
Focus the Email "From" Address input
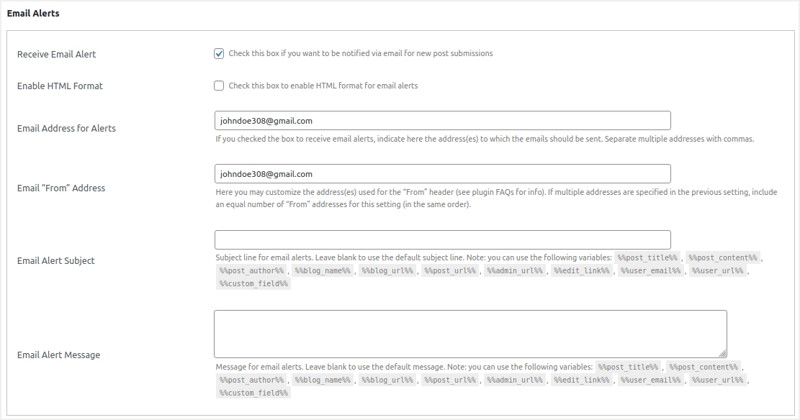(442, 173)
